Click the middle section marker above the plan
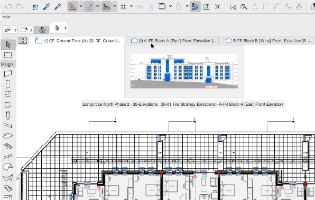The image size is (315, 200). (194, 122)
